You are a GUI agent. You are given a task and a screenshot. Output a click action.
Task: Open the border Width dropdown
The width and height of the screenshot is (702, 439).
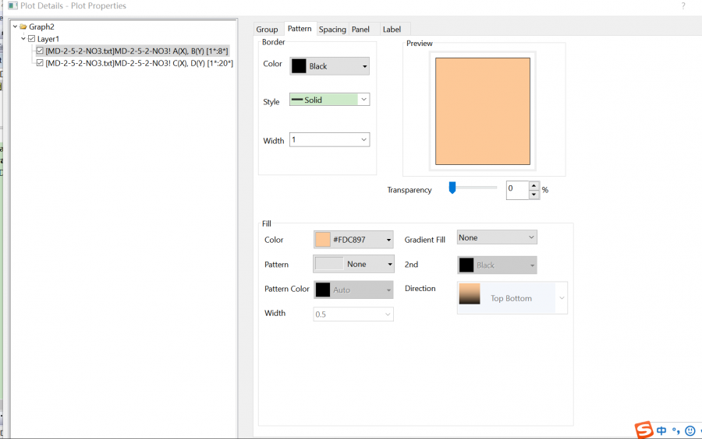pos(363,140)
